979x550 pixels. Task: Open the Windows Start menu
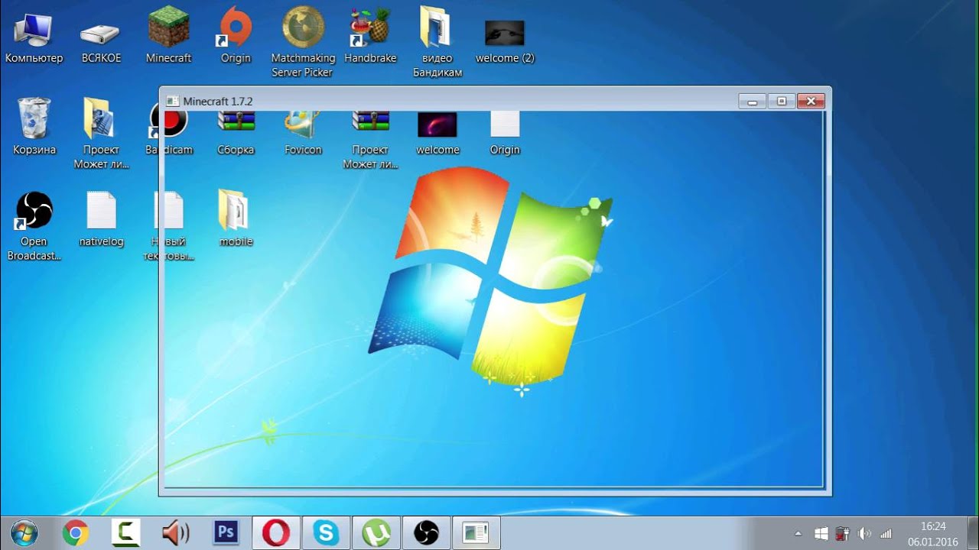tap(24, 532)
